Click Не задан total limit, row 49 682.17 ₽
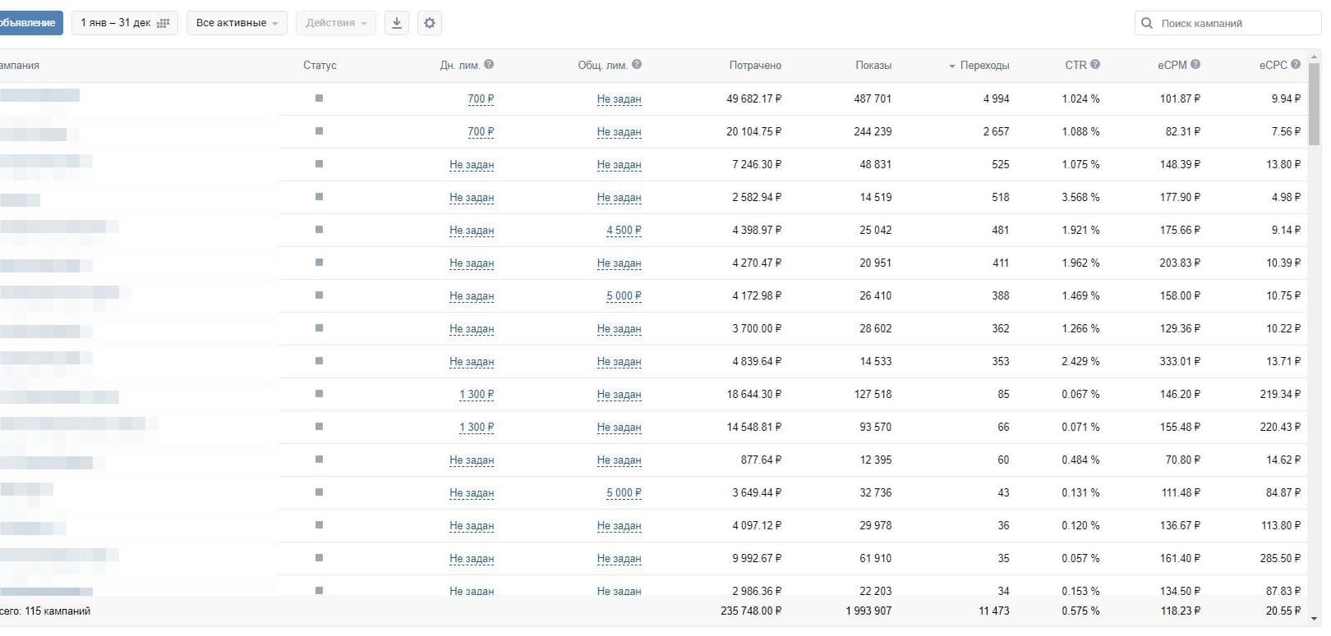 (x=619, y=99)
